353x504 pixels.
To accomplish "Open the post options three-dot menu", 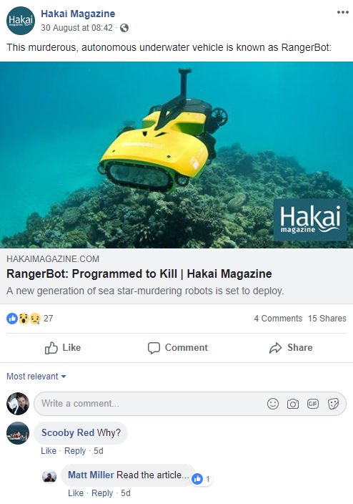I will click(x=342, y=12).
